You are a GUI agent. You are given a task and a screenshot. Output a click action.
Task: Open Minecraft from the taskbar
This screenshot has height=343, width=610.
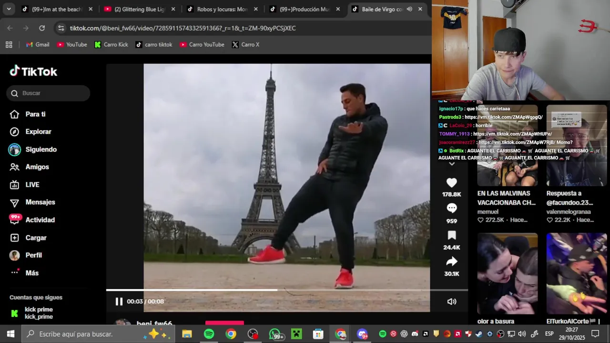(296, 334)
